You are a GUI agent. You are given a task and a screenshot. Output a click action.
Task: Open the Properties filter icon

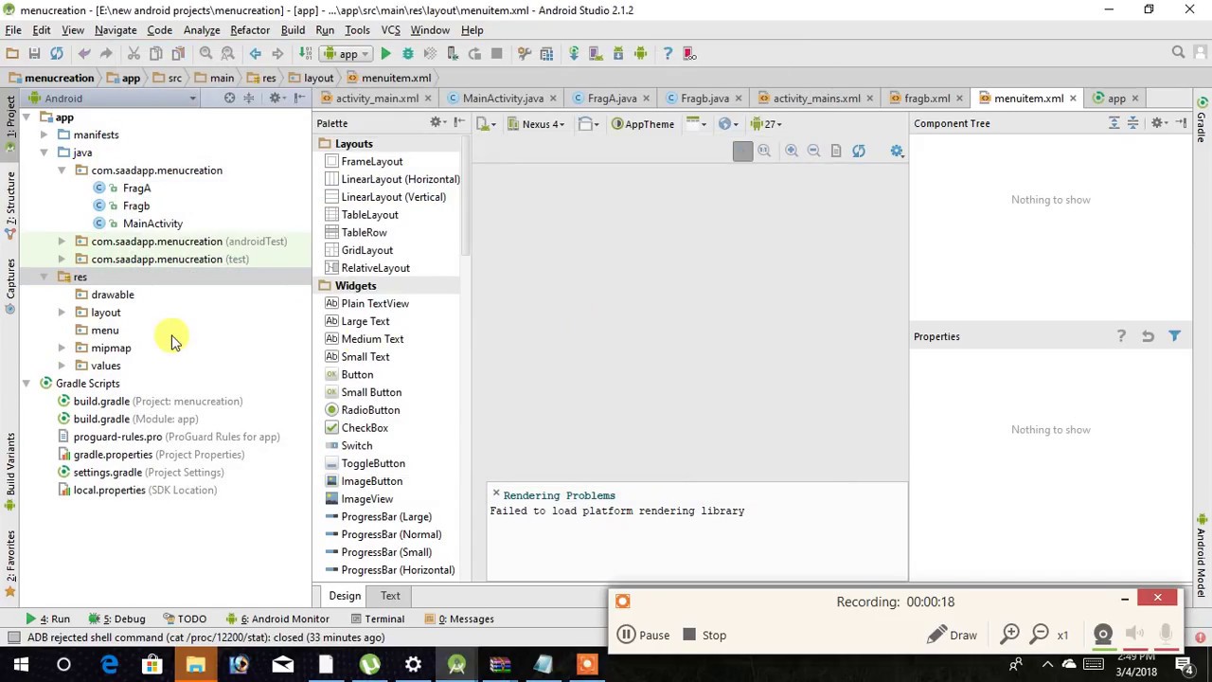[1174, 336]
